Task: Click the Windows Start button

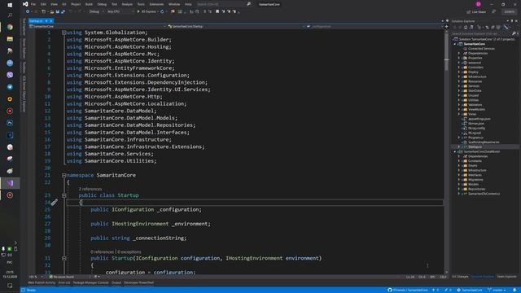Action: [10, 5]
